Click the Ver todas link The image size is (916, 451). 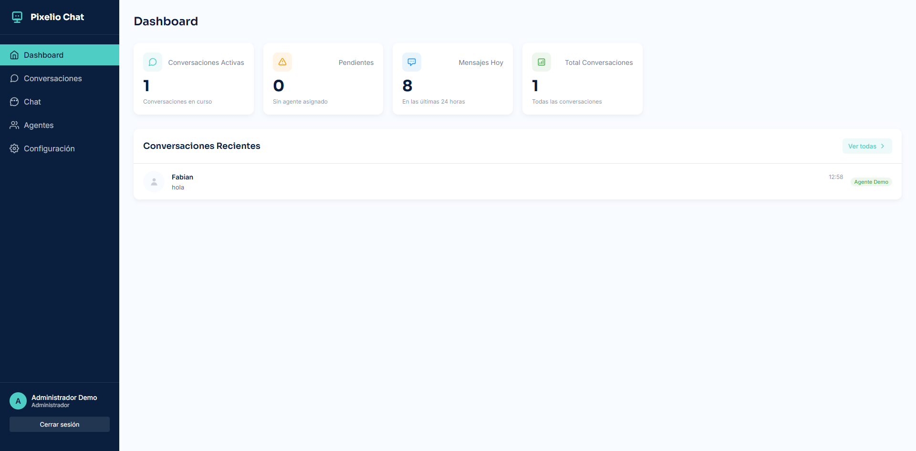coord(867,146)
